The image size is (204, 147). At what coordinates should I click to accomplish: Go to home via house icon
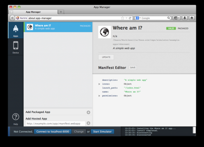[192, 18]
